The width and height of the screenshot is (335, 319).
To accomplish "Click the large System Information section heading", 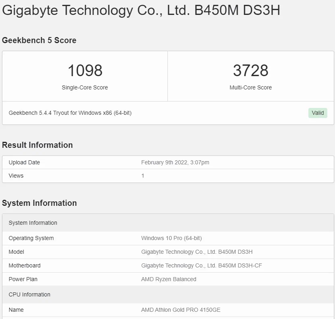I will tap(39, 203).
